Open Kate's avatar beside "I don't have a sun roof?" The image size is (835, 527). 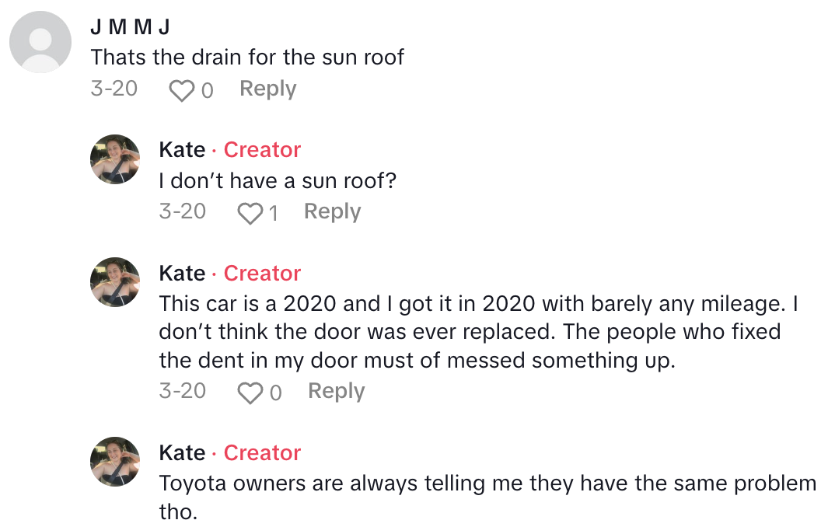coord(115,159)
